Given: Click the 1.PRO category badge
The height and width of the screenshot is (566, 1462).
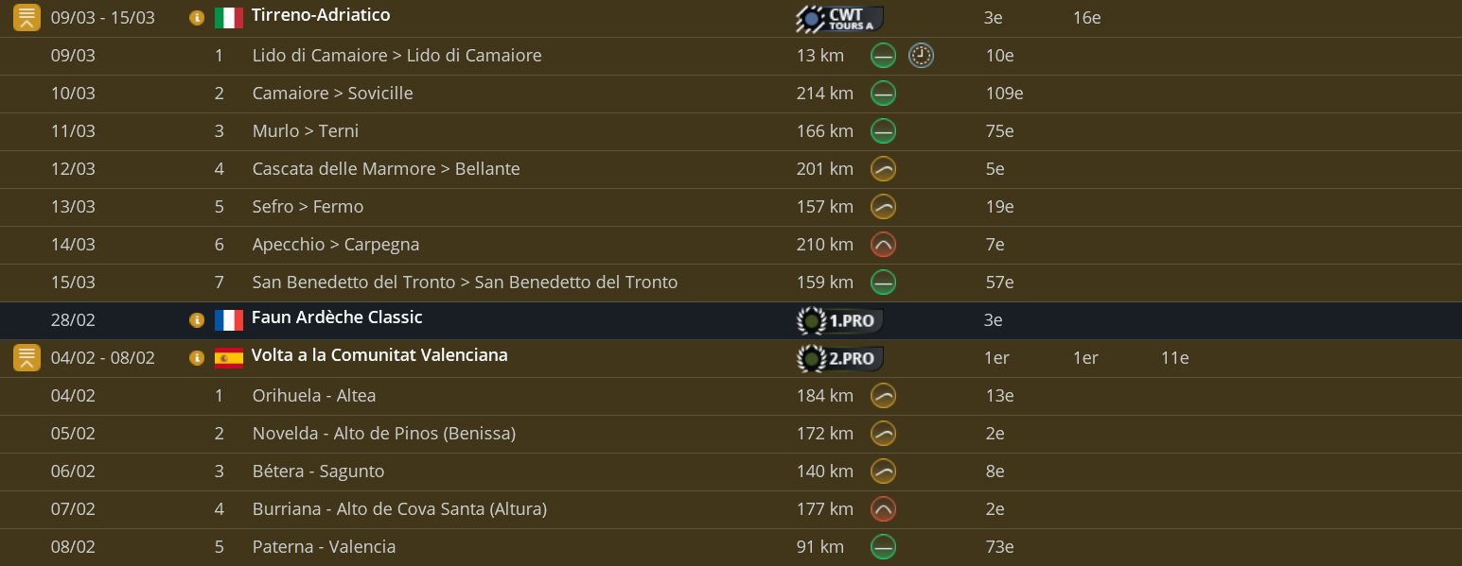Looking at the screenshot, I should pyautogui.click(x=839, y=321).
